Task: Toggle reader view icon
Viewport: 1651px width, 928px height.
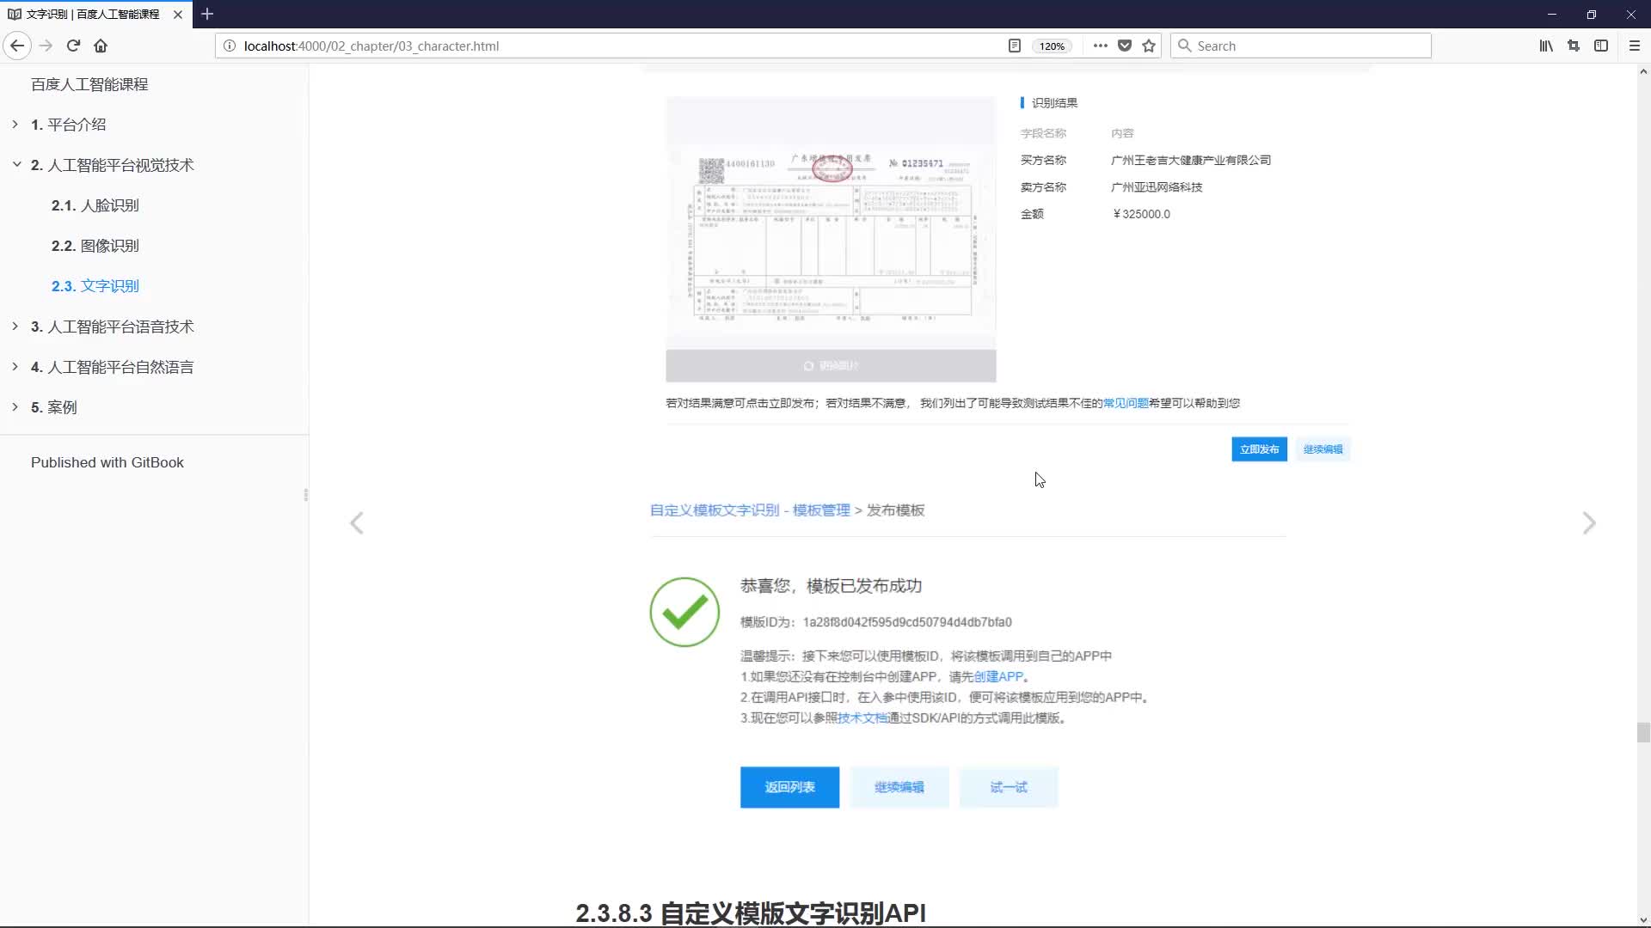Action: [1015, 46]
